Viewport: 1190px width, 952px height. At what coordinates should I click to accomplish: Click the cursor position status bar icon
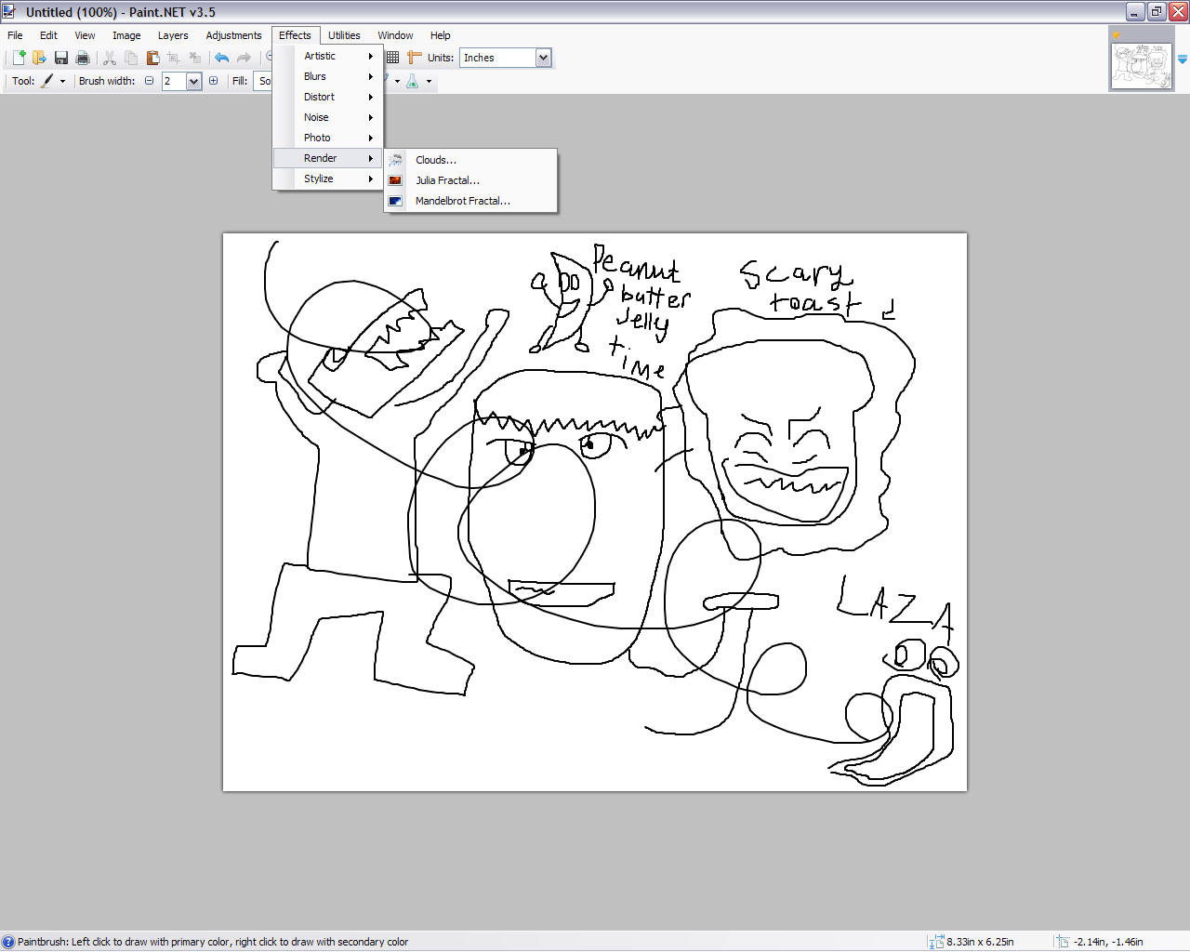pyautogui.click(x=1063, y=942)
